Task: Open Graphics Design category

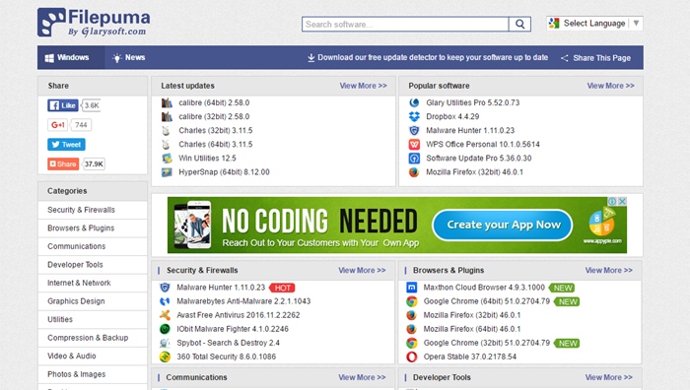Action: tap(76, 301)
